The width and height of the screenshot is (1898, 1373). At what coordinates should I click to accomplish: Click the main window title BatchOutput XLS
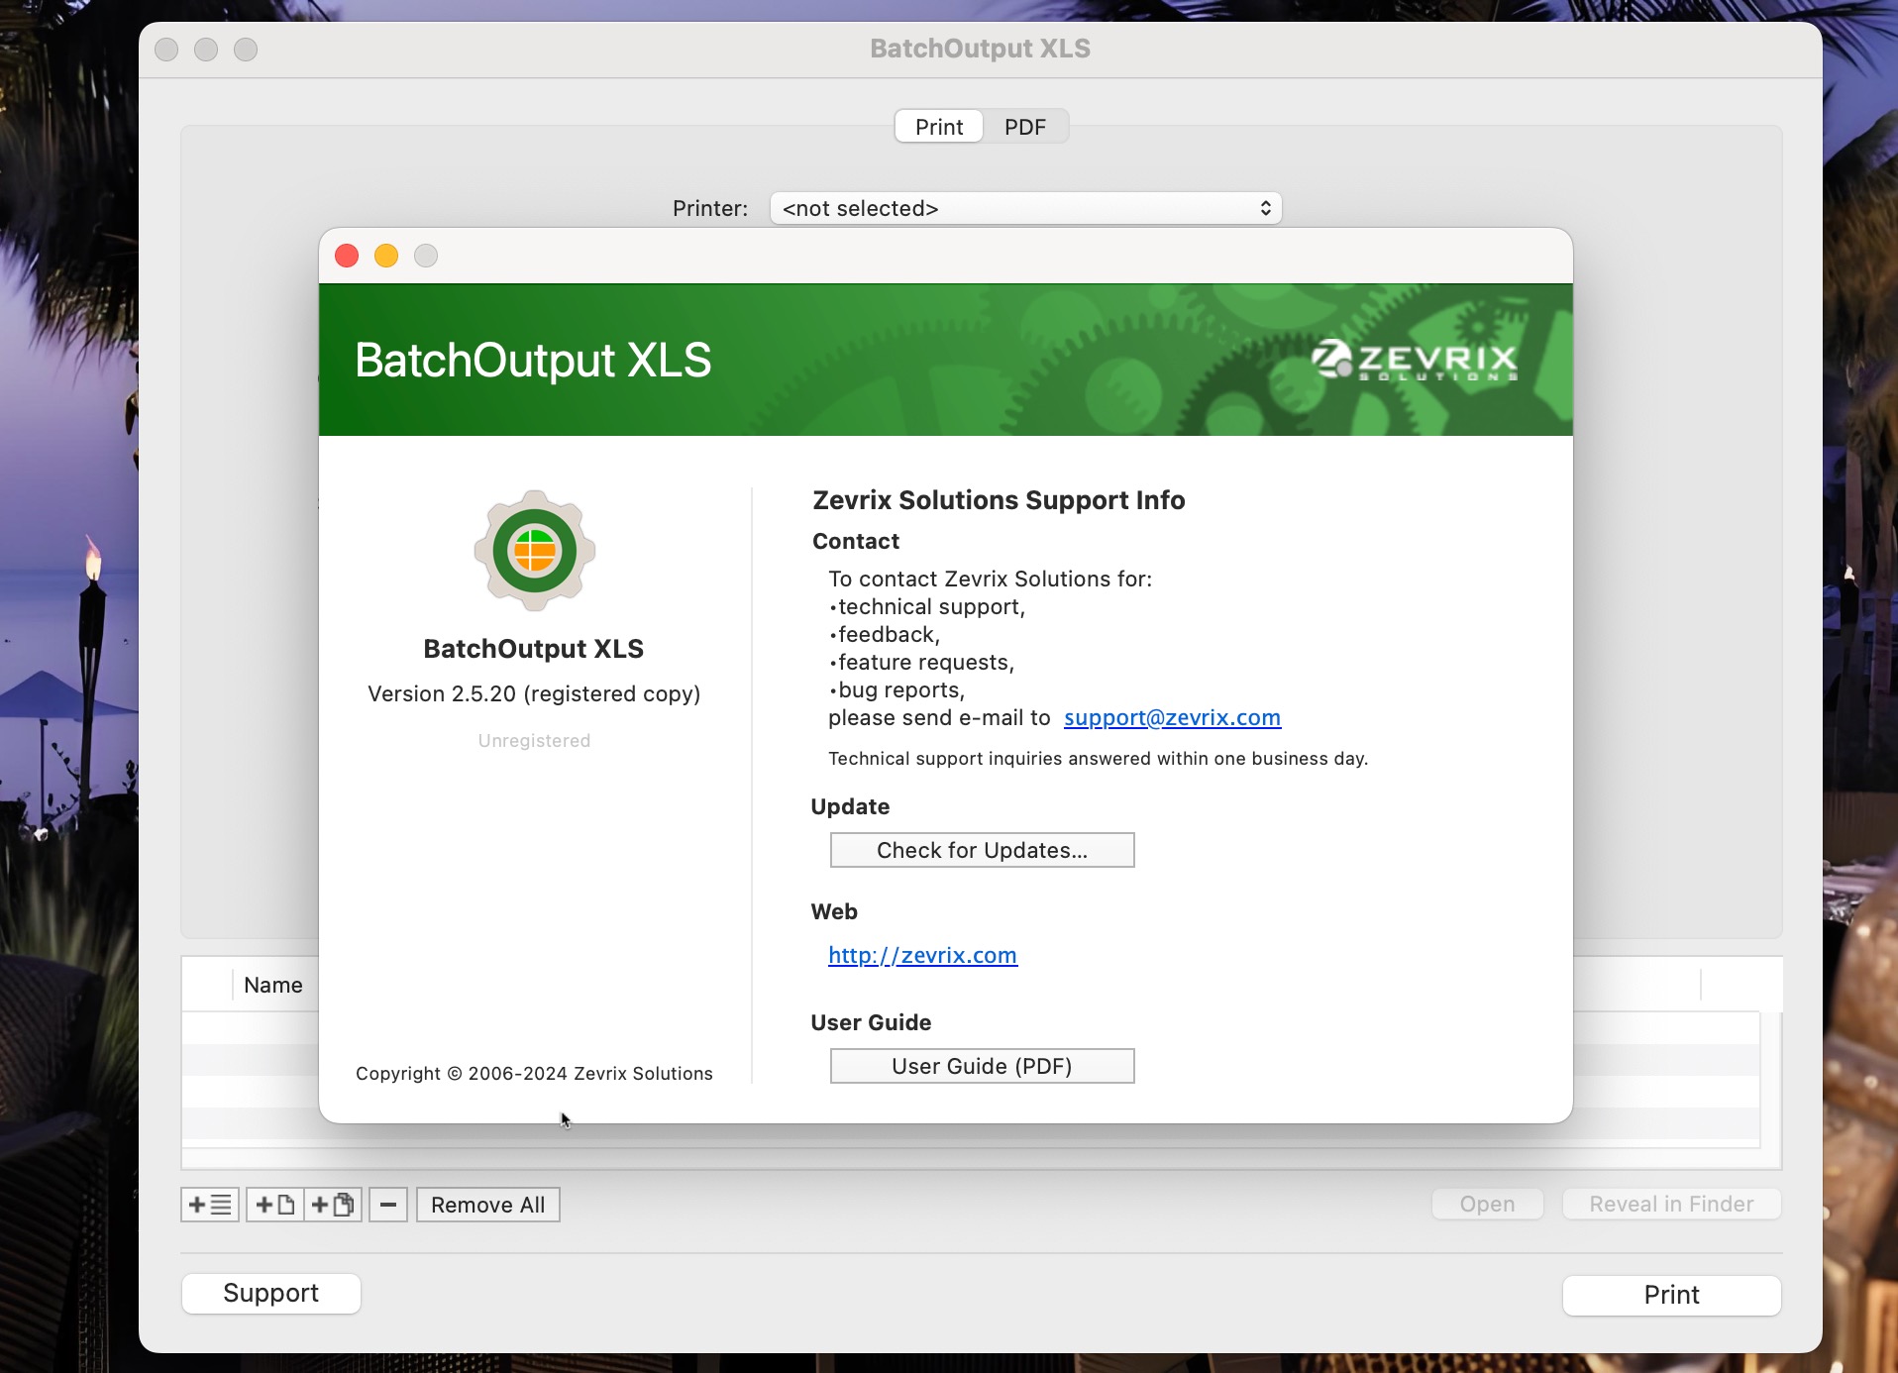pos(980,49)
